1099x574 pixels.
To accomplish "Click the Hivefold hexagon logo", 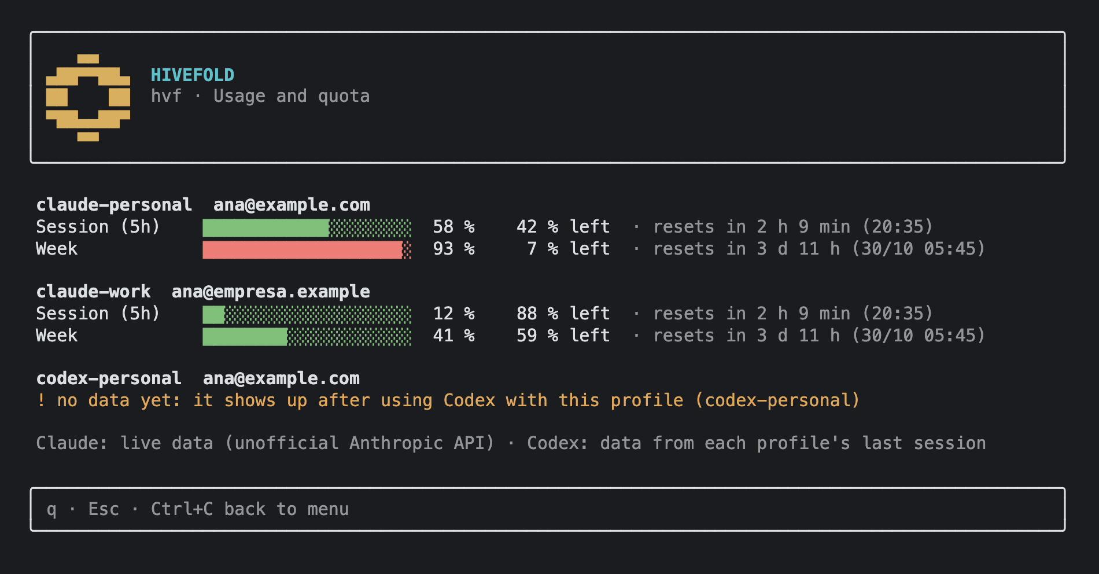I will 88,98.
